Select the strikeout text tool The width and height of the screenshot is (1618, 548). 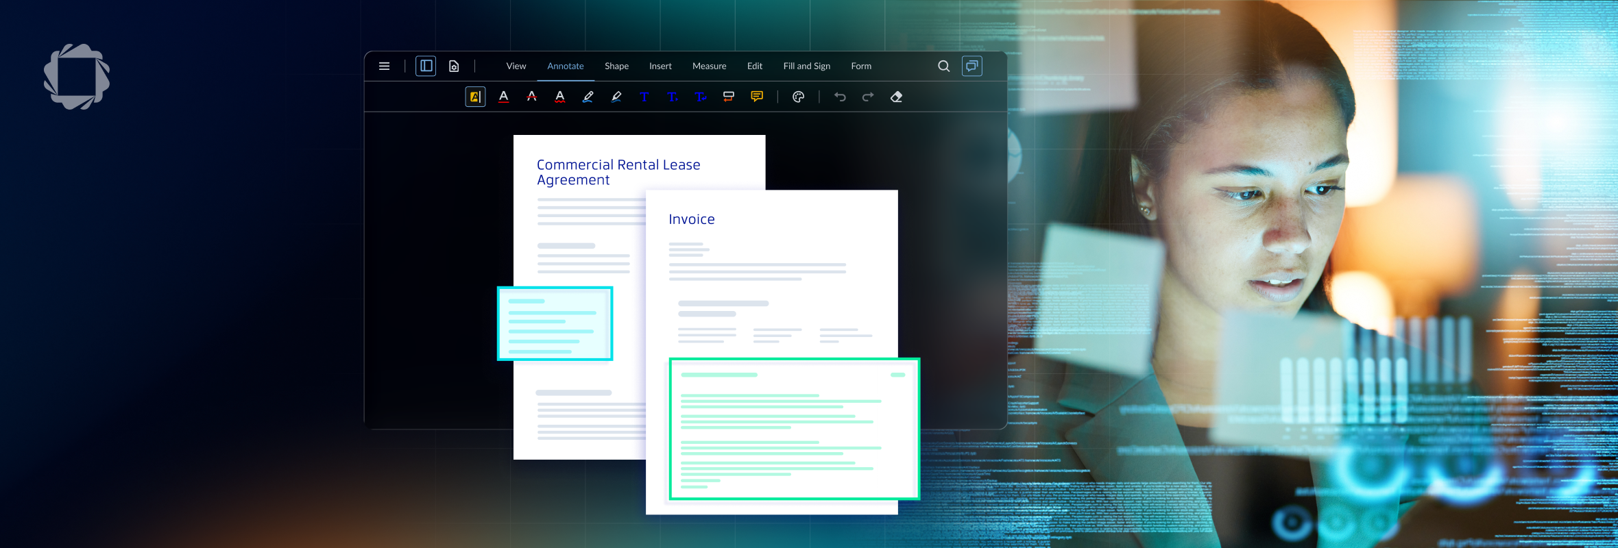click(532, 97)
